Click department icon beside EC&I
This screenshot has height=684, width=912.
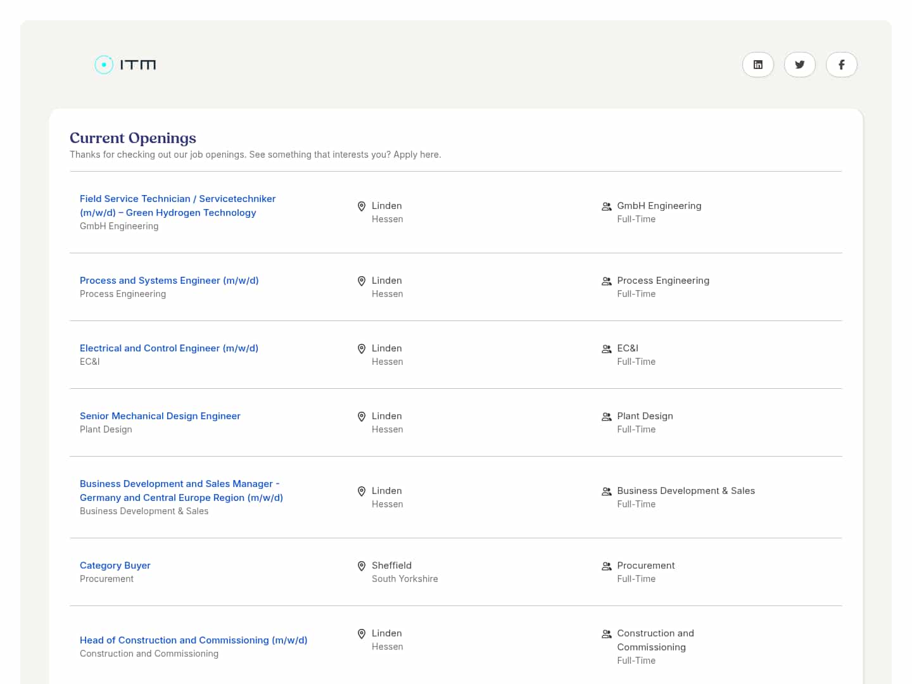click(x=606, y=348)
